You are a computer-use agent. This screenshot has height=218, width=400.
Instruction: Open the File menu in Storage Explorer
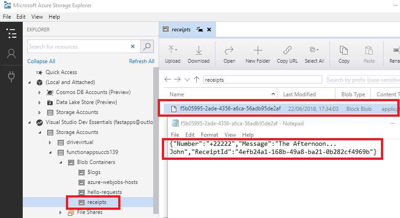tap(7, 17)
